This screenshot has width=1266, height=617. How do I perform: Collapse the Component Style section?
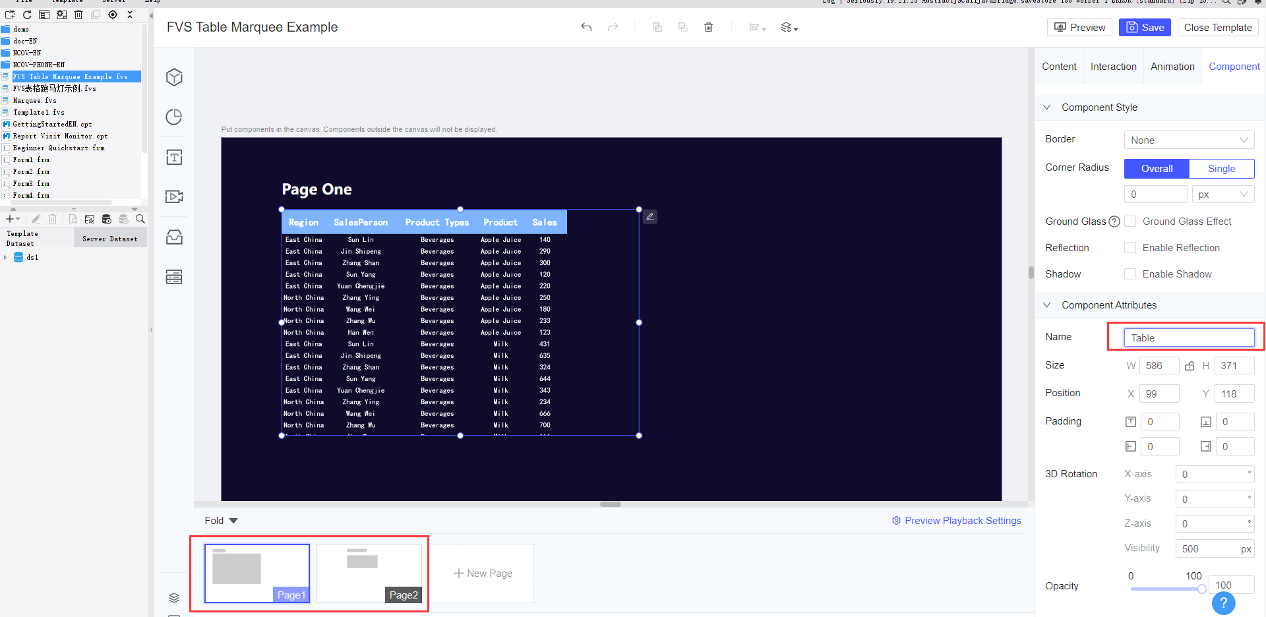click(x=1046, y=107)
